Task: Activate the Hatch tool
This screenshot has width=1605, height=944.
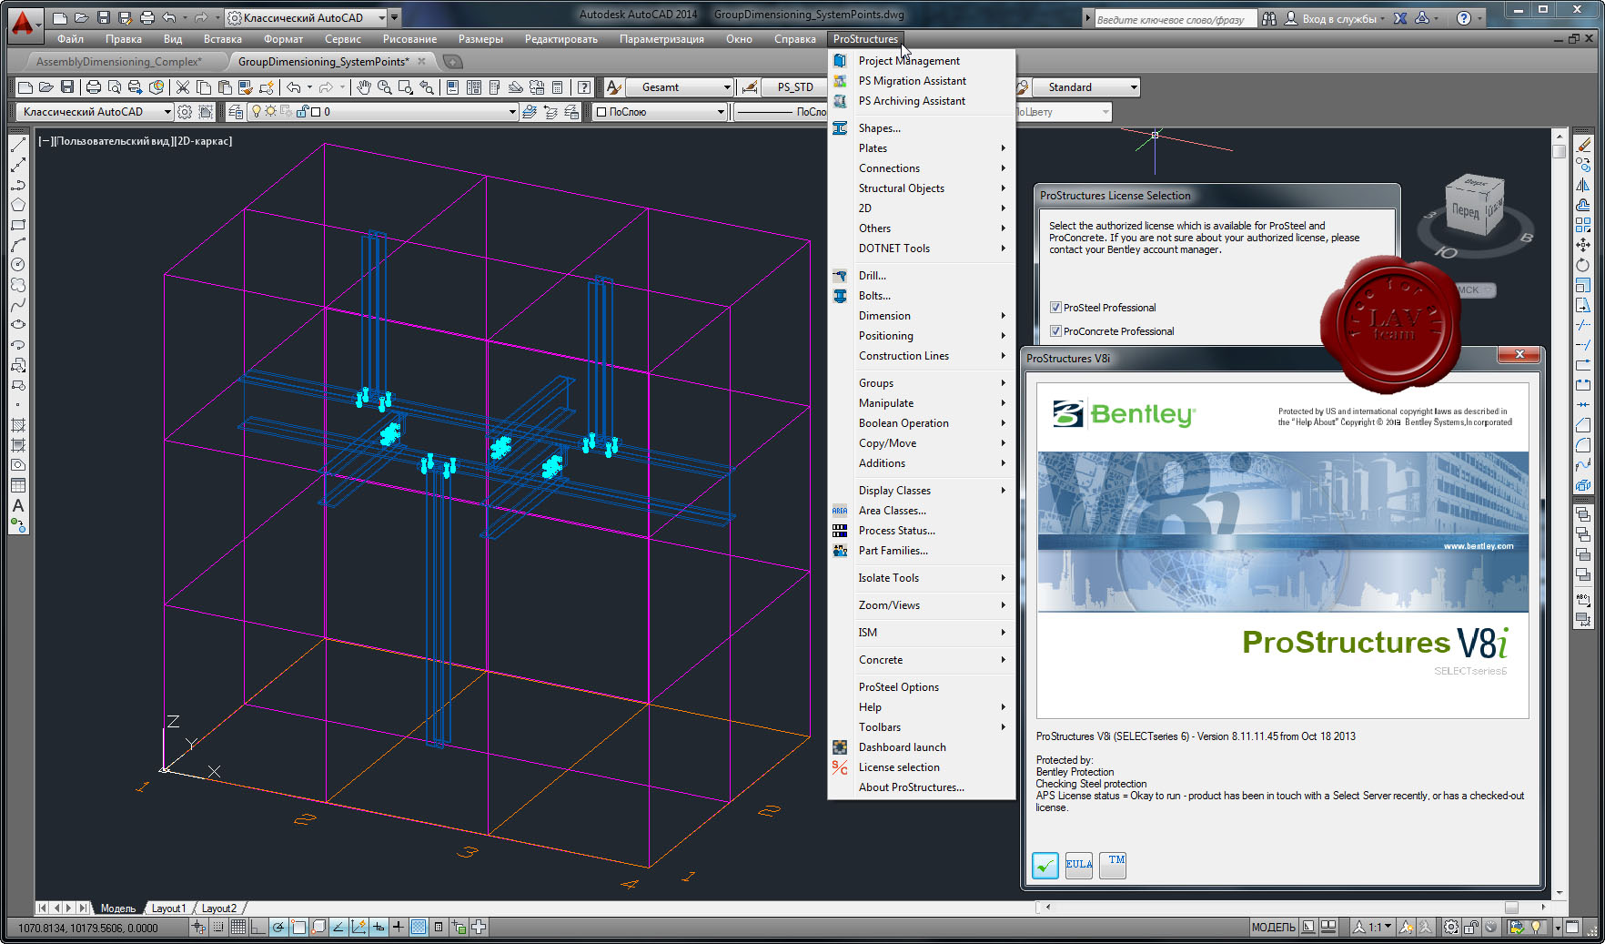Action: coord(17,425)
